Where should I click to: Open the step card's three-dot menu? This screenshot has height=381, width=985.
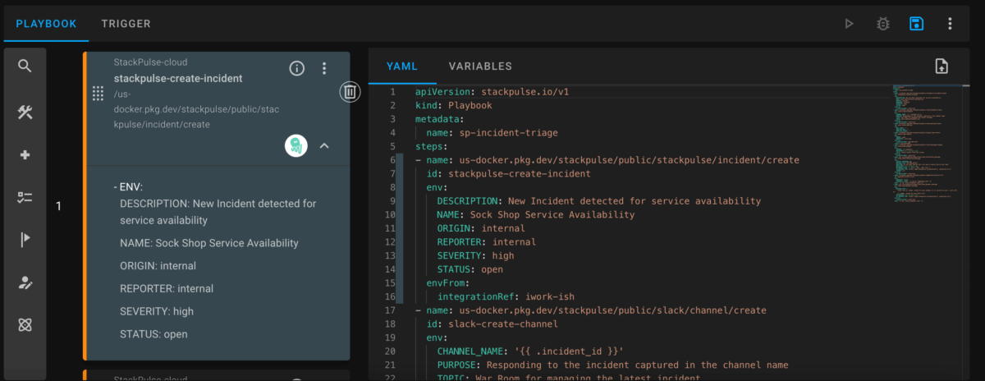point(324,68)
